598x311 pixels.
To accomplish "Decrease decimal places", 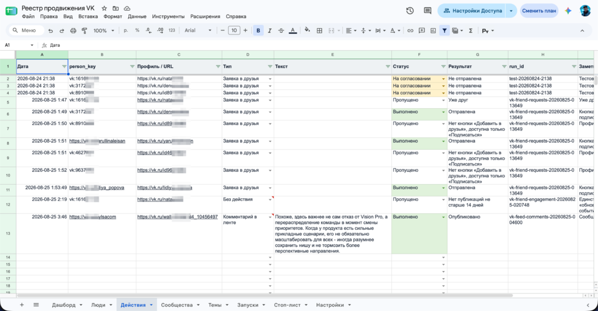I will coord(148,30).
